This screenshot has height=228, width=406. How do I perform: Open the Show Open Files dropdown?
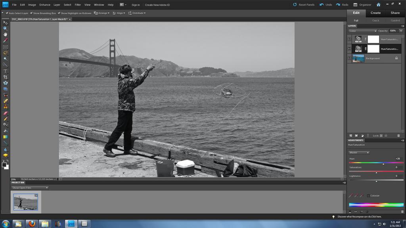point(30,188)
